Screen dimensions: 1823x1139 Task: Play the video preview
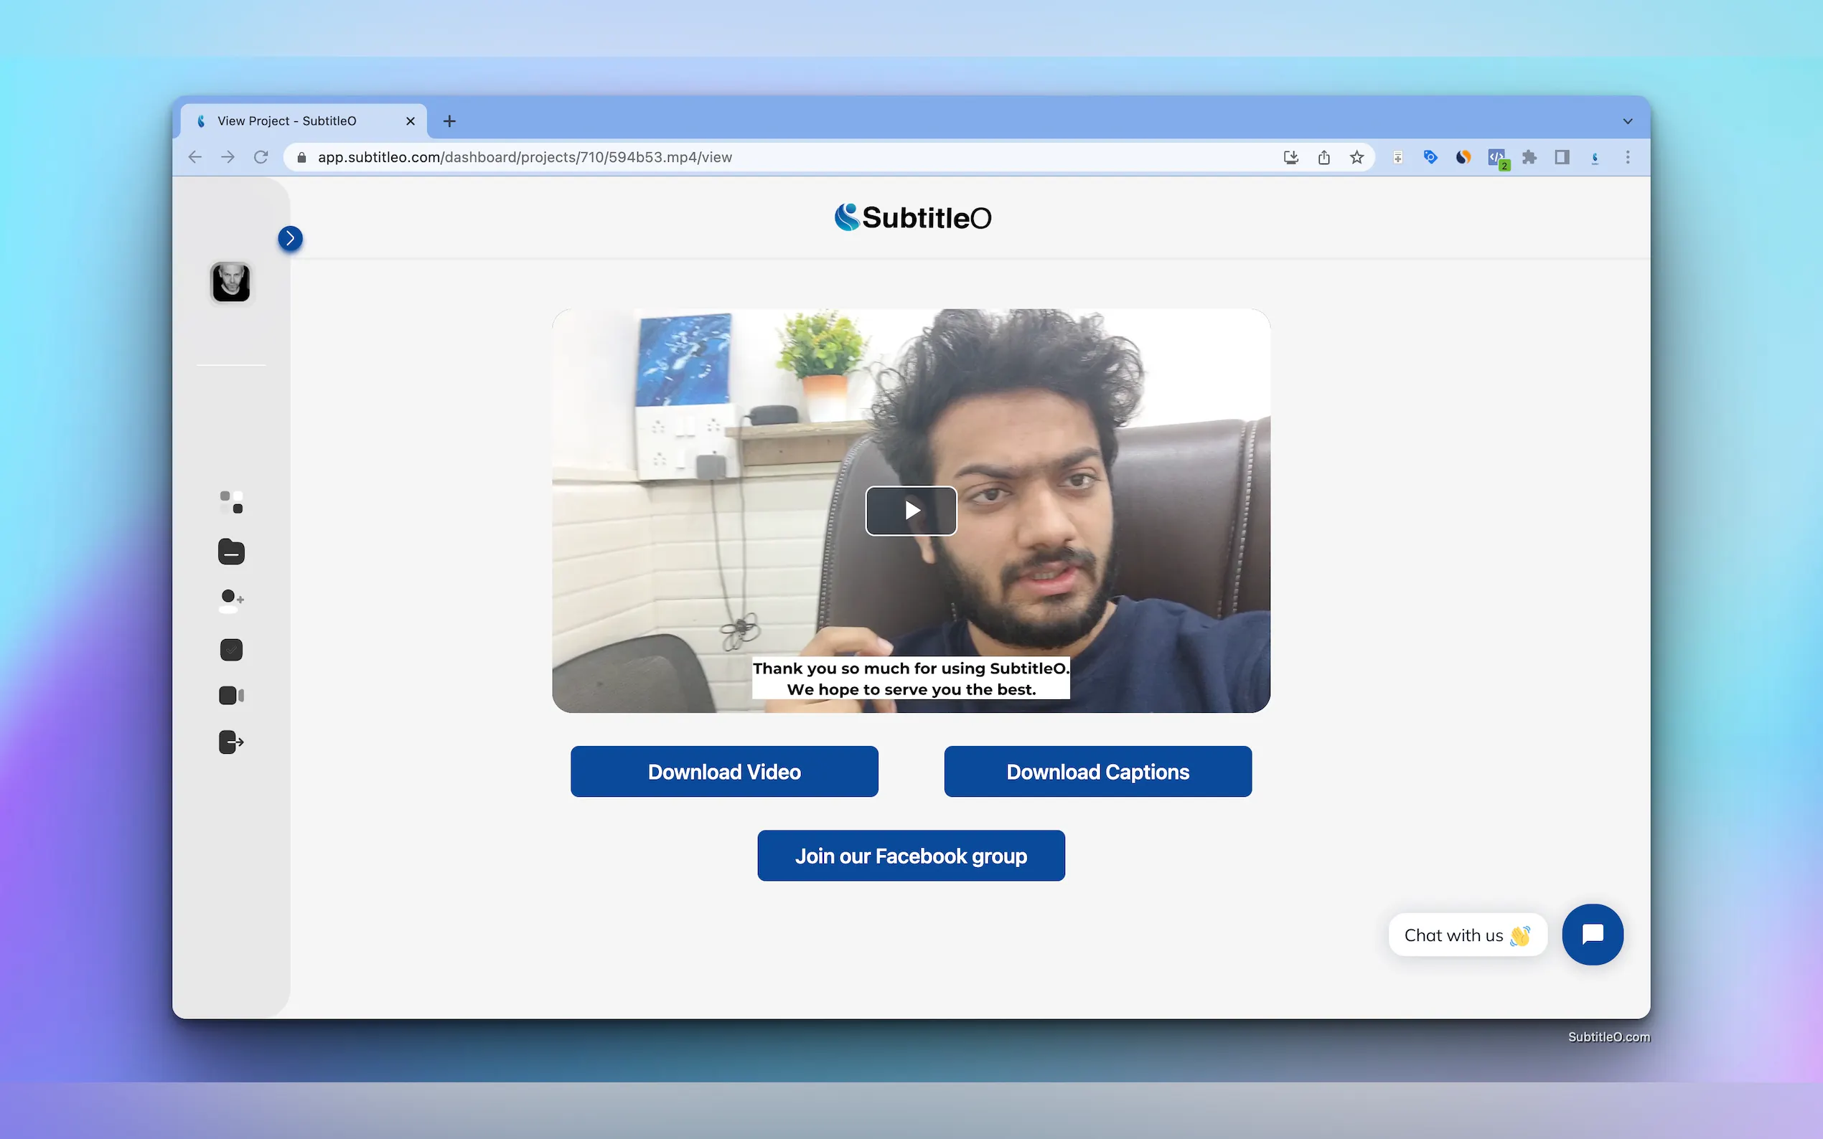pos(910,511)
